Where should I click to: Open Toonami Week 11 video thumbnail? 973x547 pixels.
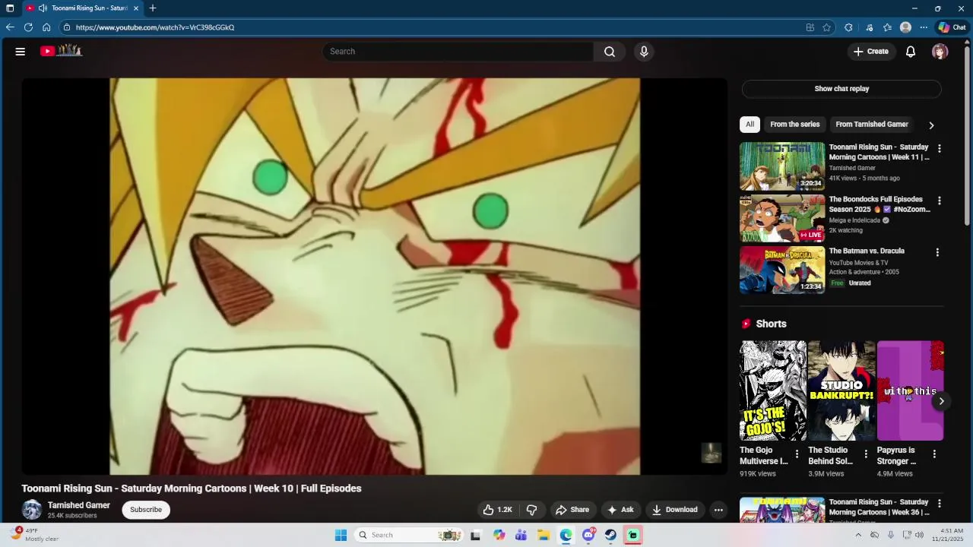782,166
